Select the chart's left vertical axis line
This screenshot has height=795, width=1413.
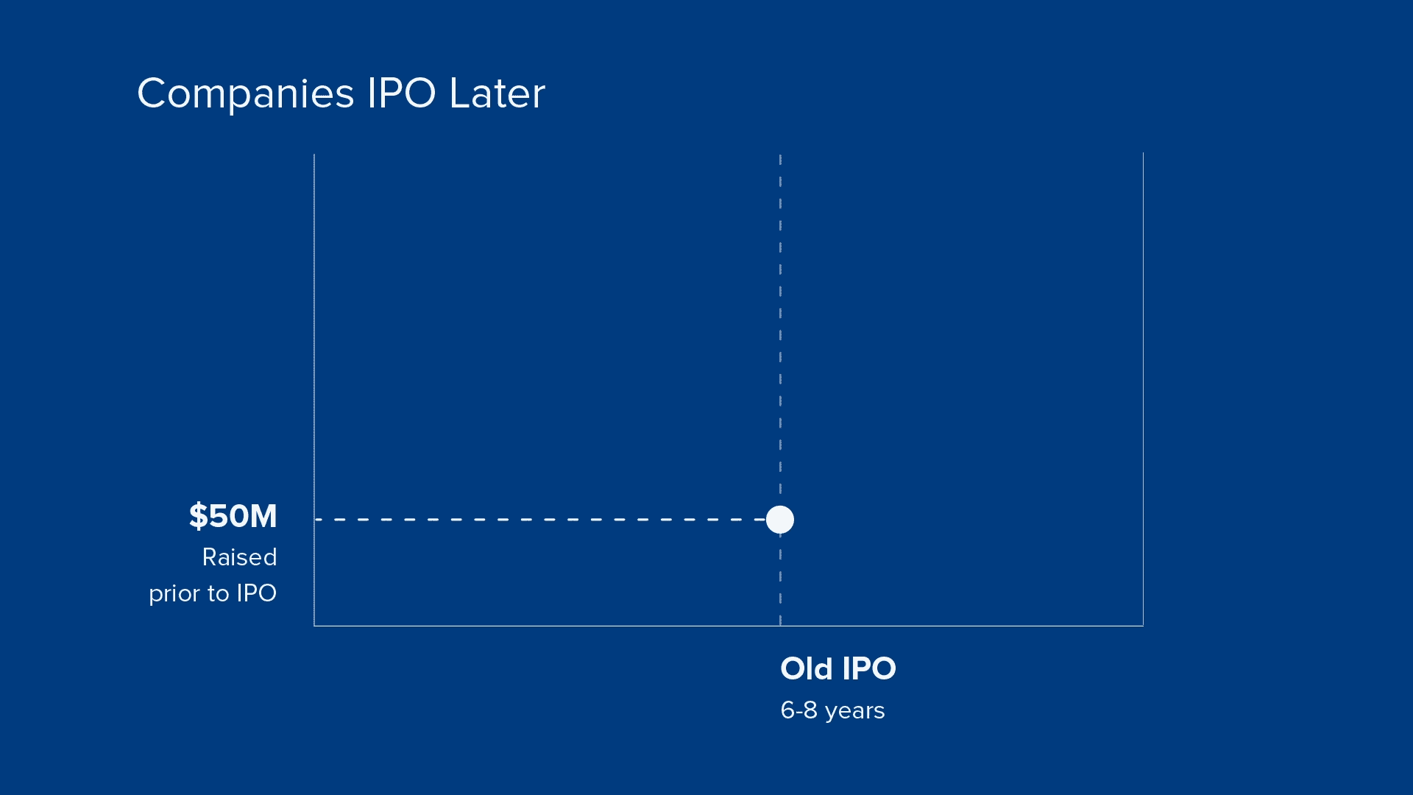tap(314, 368)
